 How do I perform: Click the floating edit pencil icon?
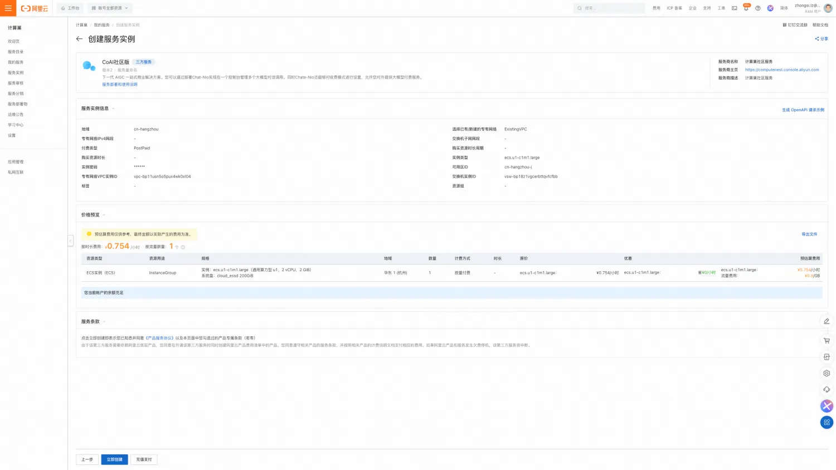pos(827,321)
